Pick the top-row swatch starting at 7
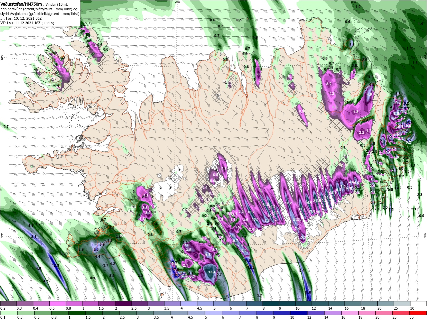427x320 pixels. 254,304
